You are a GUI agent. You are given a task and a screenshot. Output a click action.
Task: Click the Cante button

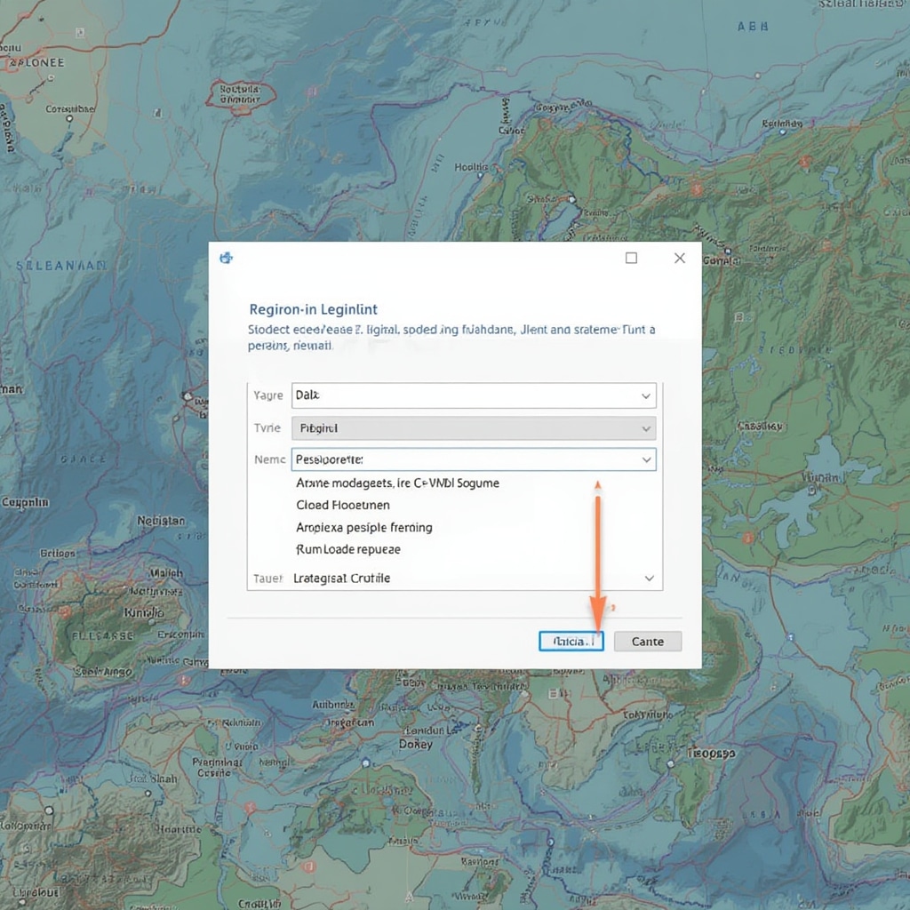click(x=647, y=642)
